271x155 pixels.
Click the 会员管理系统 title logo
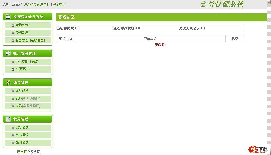click(222, 4)
